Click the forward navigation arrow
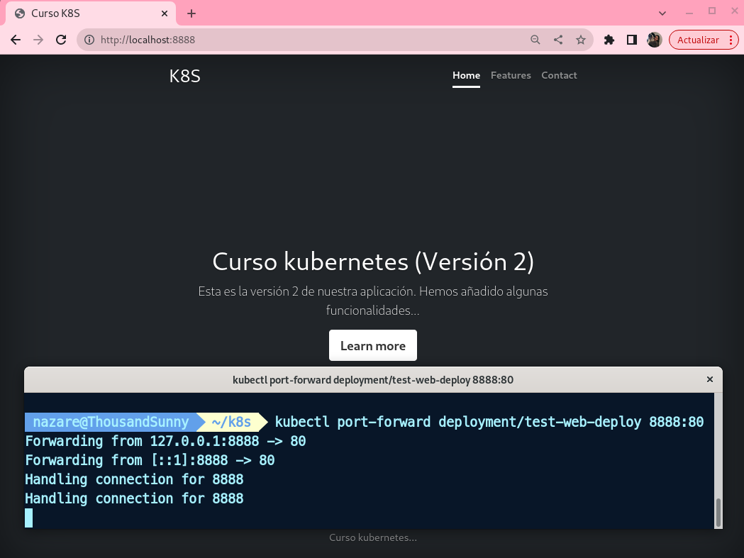This screenshot has height=558, width=744. [38, 40]
